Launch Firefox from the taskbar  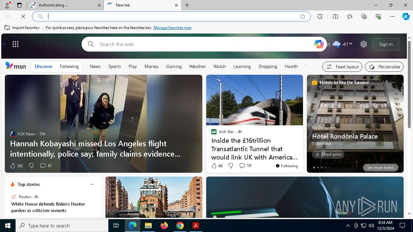164,226
